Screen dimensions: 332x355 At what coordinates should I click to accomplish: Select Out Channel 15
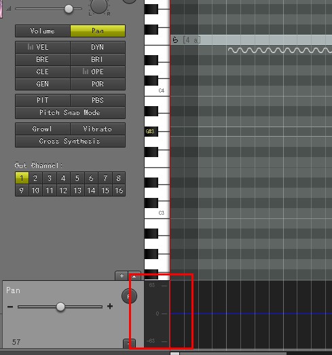click(105, 190)
